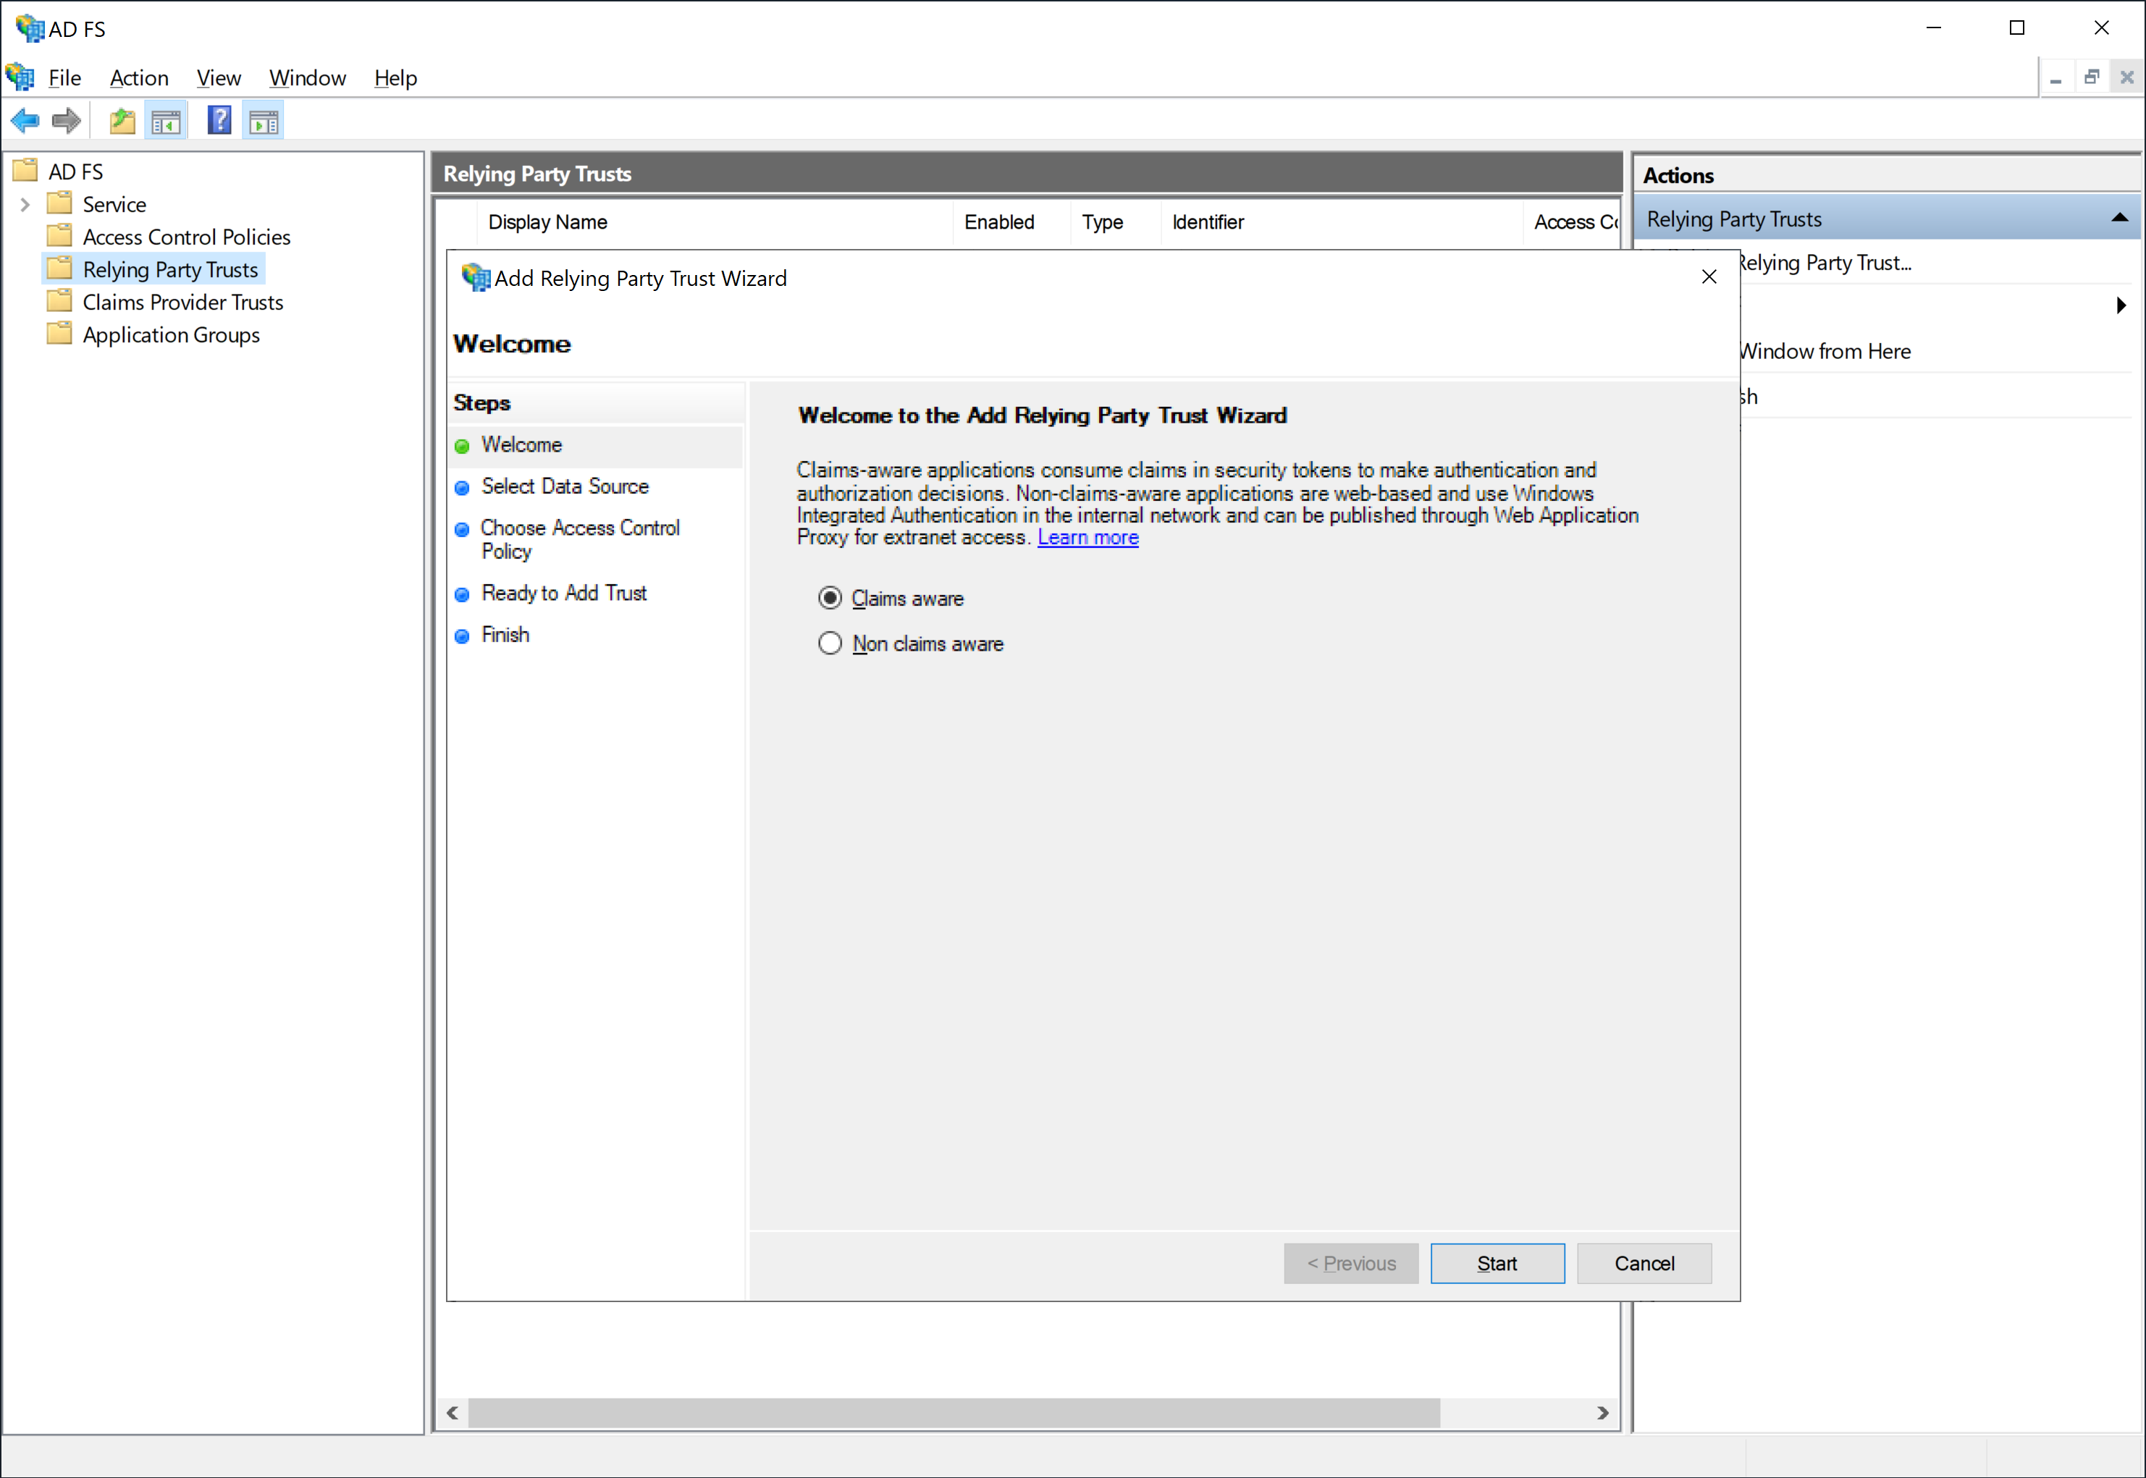
Task: Collapse the Relying Party Trusts actions section
Action: pyautogui.click(x=2120, y=219)
